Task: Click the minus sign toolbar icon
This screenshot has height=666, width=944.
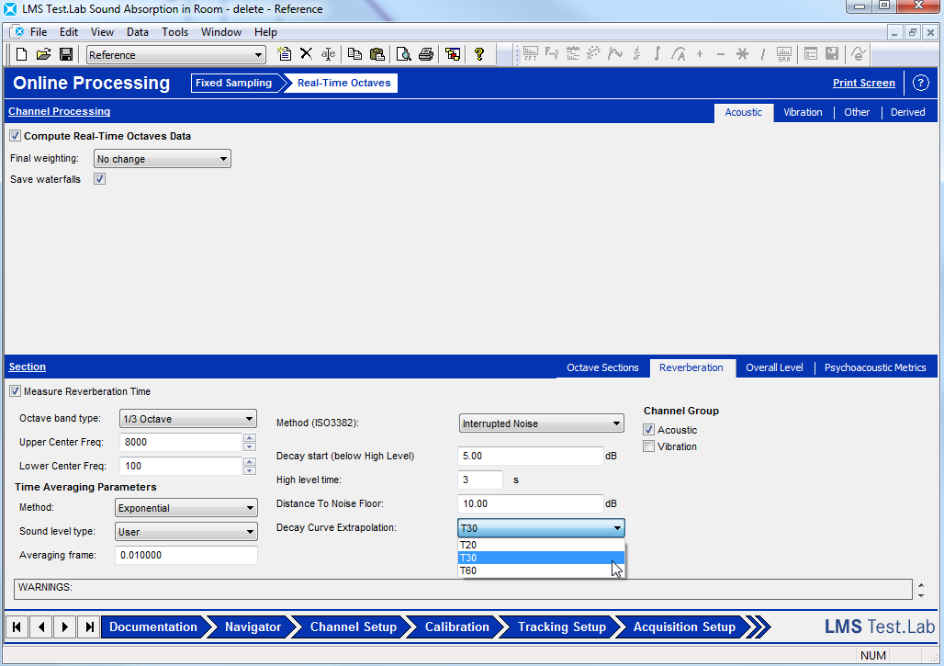Action: 721,54
